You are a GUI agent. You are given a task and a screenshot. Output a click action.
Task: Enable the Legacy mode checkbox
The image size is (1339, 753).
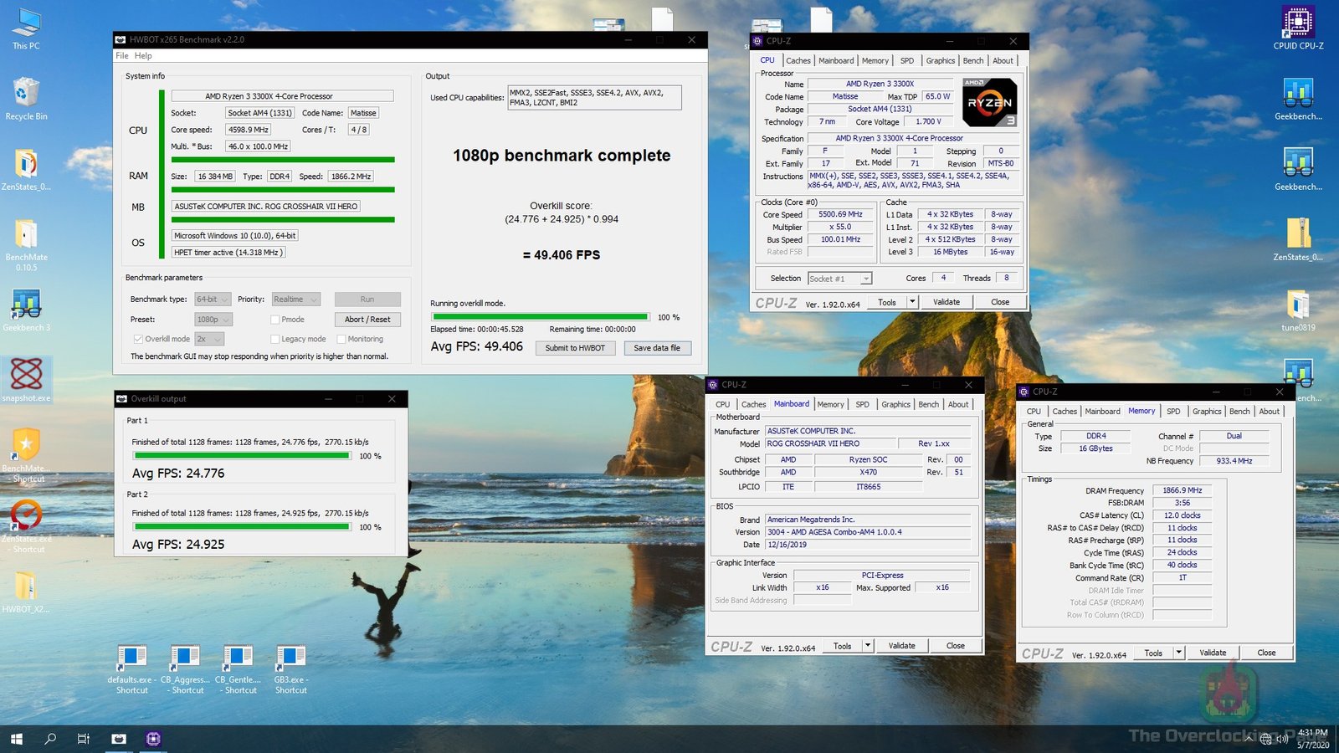[x=274, y=339]
